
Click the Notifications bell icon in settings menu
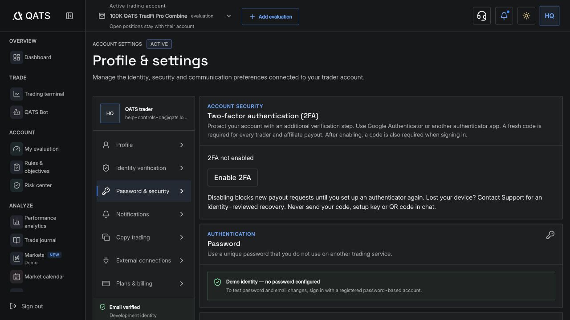106,214
